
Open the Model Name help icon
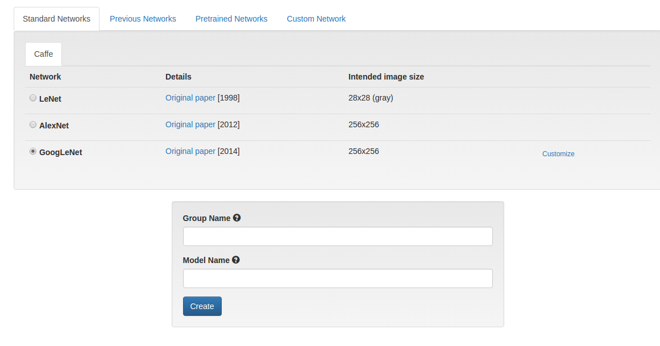(x=236, y=260)
